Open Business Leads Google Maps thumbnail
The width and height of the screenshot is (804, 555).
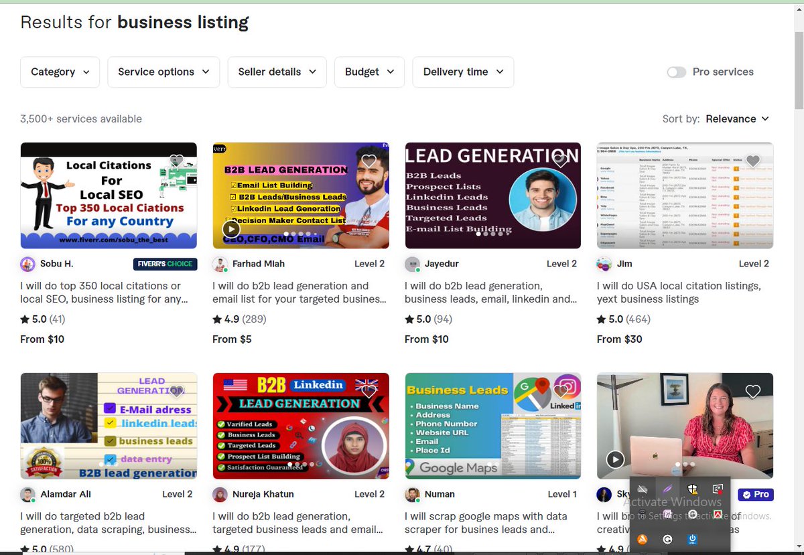click(x=493, y=426)
